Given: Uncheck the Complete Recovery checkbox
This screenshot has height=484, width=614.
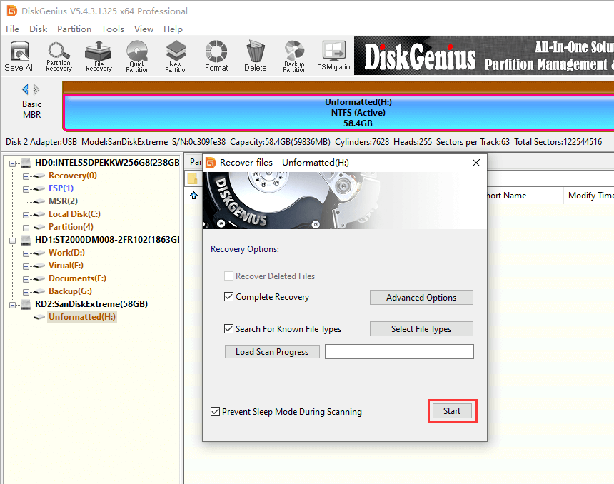Looking at the screenshot, I should click(229, 297).
